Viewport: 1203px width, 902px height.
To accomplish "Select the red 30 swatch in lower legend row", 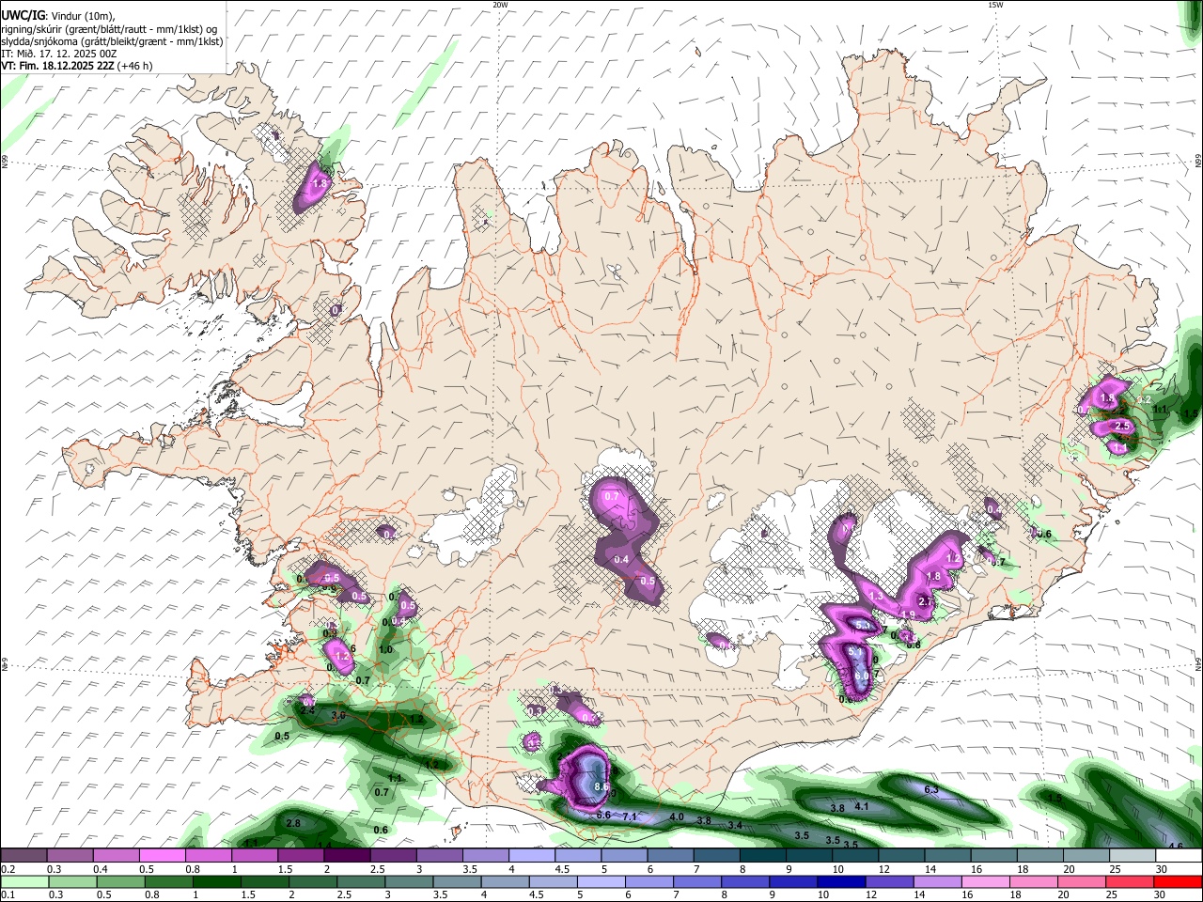I will pyautogui.click(x=1179, y=881).
